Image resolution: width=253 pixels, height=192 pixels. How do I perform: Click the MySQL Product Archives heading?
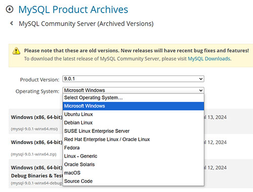[73, 10]
